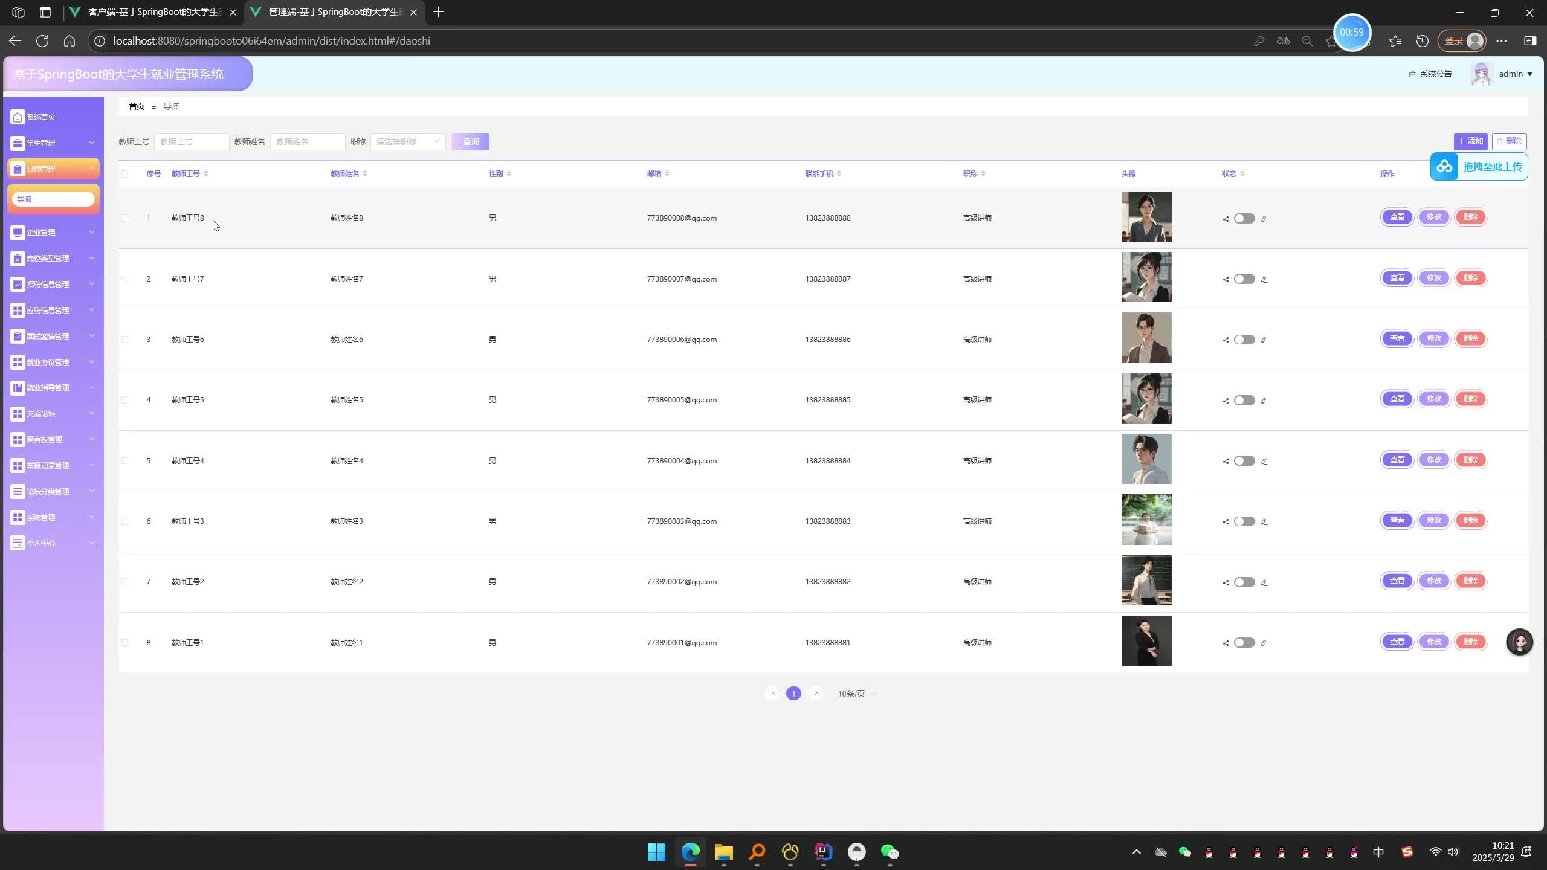Check the checkbox for row 教师工号4

pos(124,461)
